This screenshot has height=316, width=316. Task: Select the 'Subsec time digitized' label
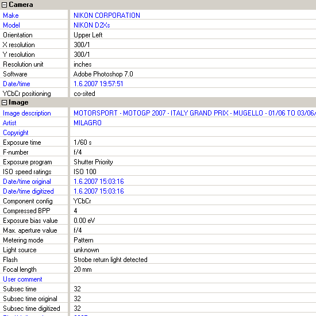click(x=32, y=309)
